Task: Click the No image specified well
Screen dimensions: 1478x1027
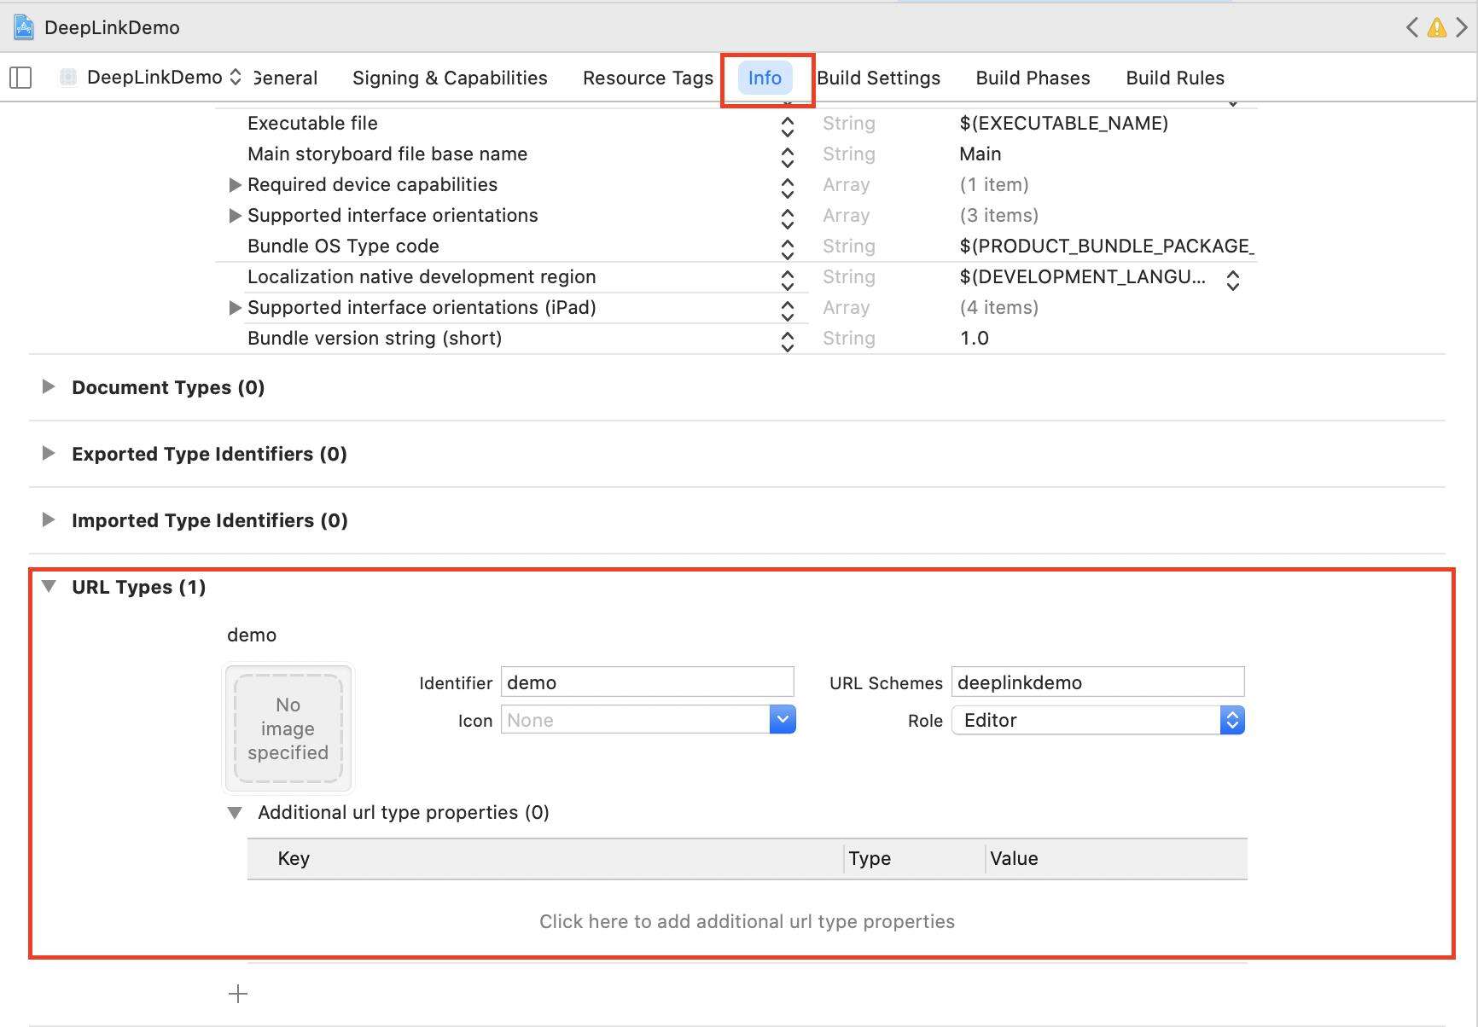Action: pos(288,728)
